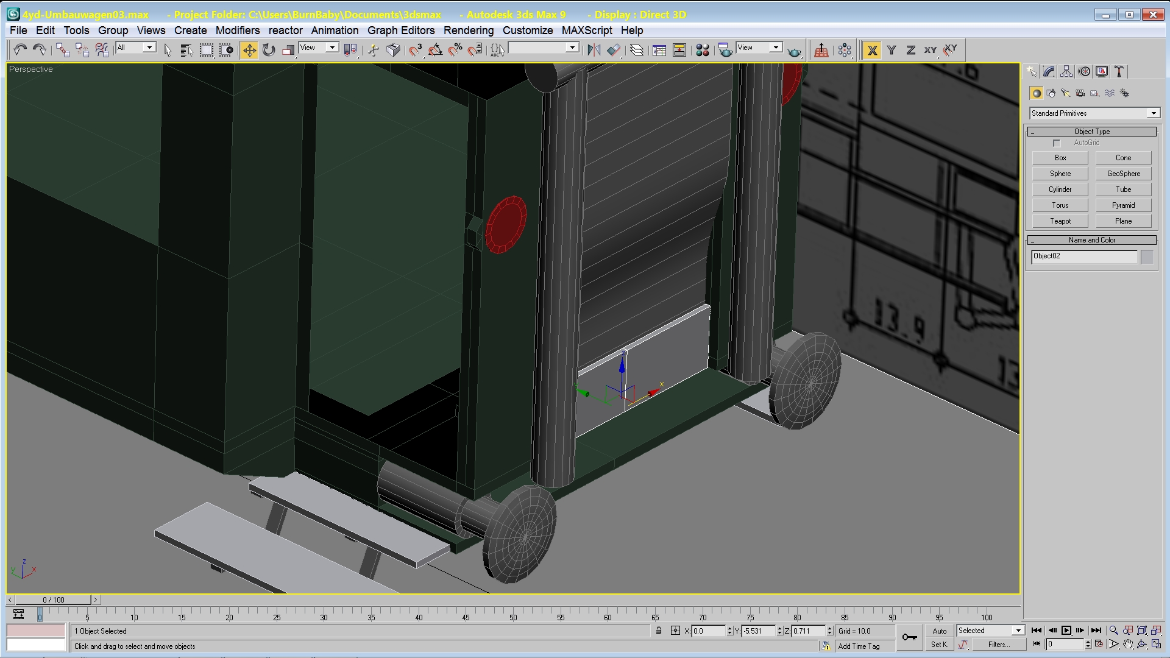
Task: Toggle the selection lock icon
Action: pos(659,631)
